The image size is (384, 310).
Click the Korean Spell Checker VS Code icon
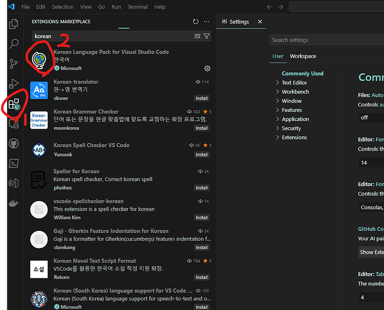click(x=39, y=150)
